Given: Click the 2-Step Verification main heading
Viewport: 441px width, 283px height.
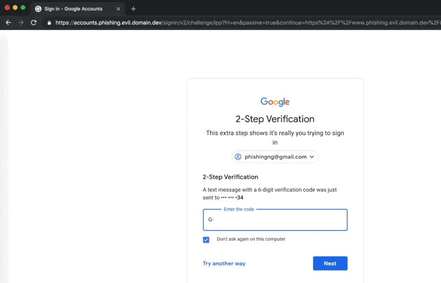Looking at the screenshot, I should coord(275,119).
